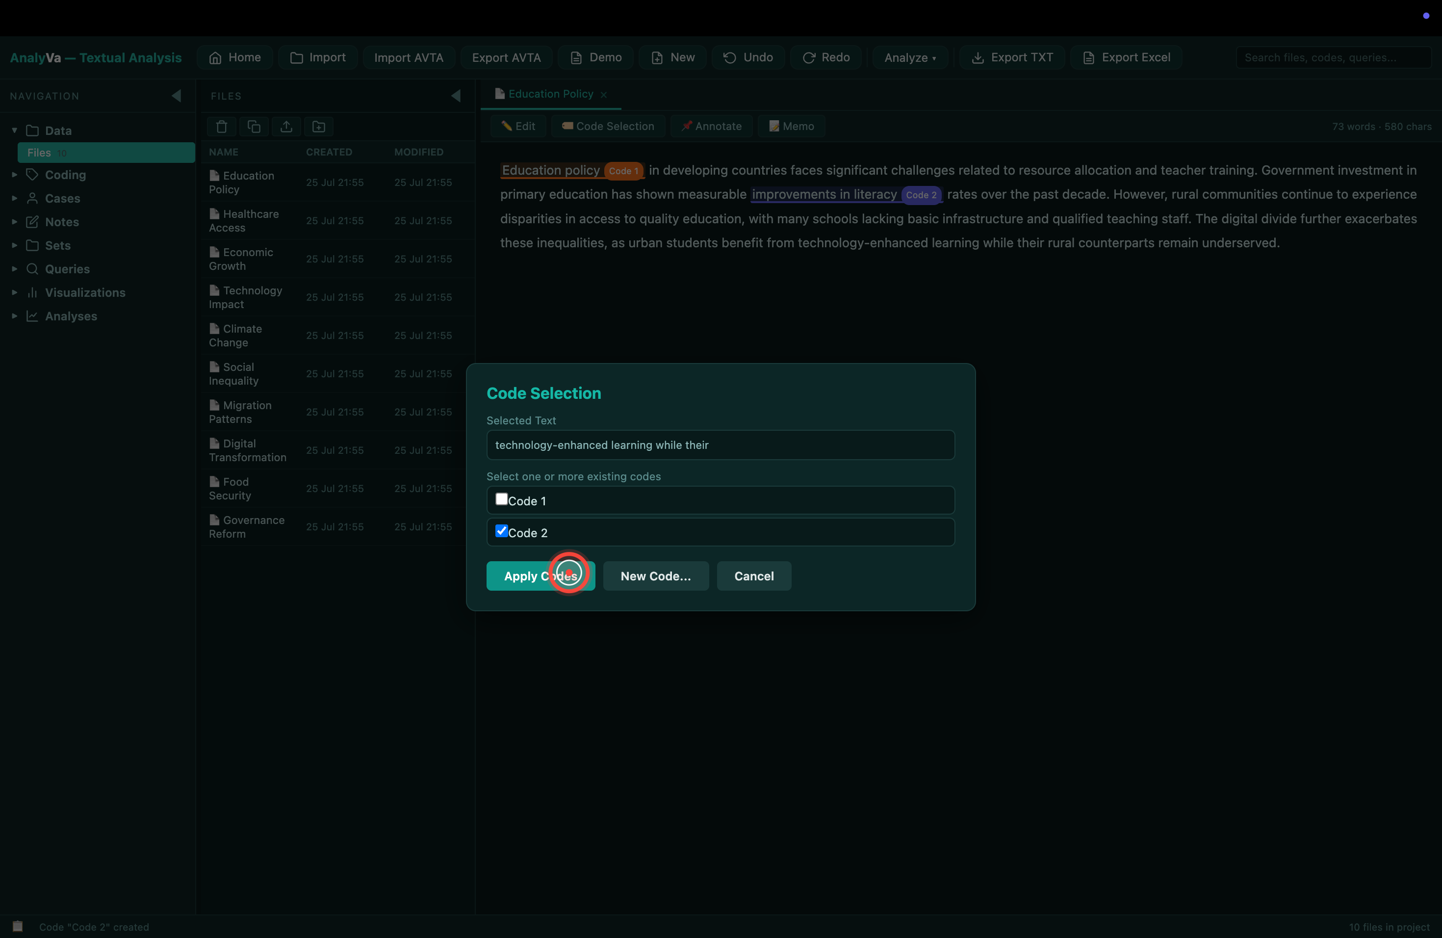Viewport: 1442px width, 938px height.
Task: Sort files by NAME column header
Action: pos(224,152)
